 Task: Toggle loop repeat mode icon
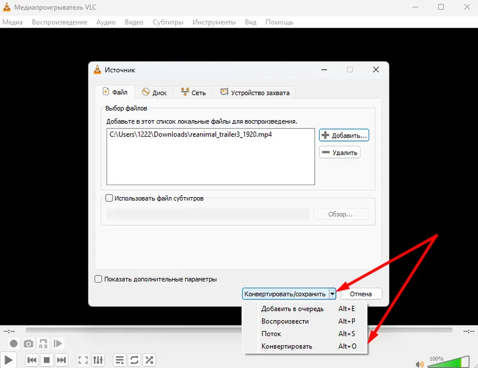click(x=134, y=360)
